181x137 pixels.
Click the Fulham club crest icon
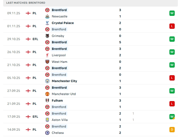point(47,101)
